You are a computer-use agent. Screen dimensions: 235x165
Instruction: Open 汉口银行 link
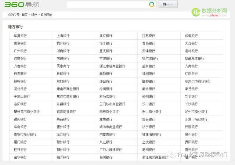click(148, 104)
